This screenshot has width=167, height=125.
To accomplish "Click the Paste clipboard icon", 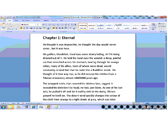I will coord(4,25).
